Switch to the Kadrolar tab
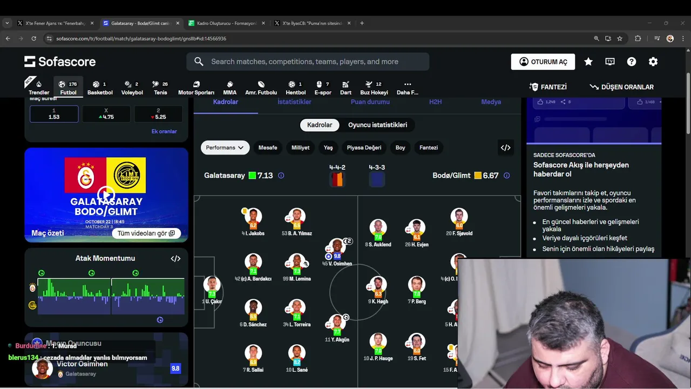691x389 pixels. point(226,102)
